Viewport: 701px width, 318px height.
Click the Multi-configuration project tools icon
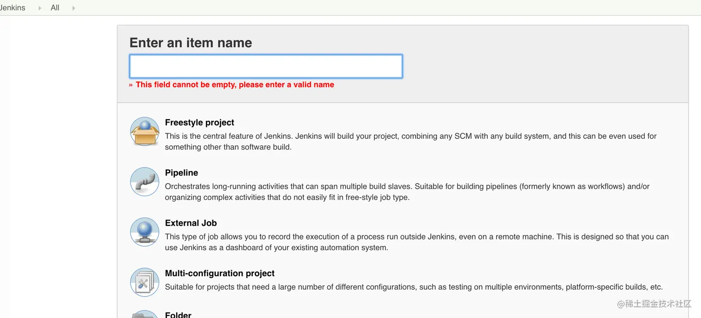(x=145, y=282)
